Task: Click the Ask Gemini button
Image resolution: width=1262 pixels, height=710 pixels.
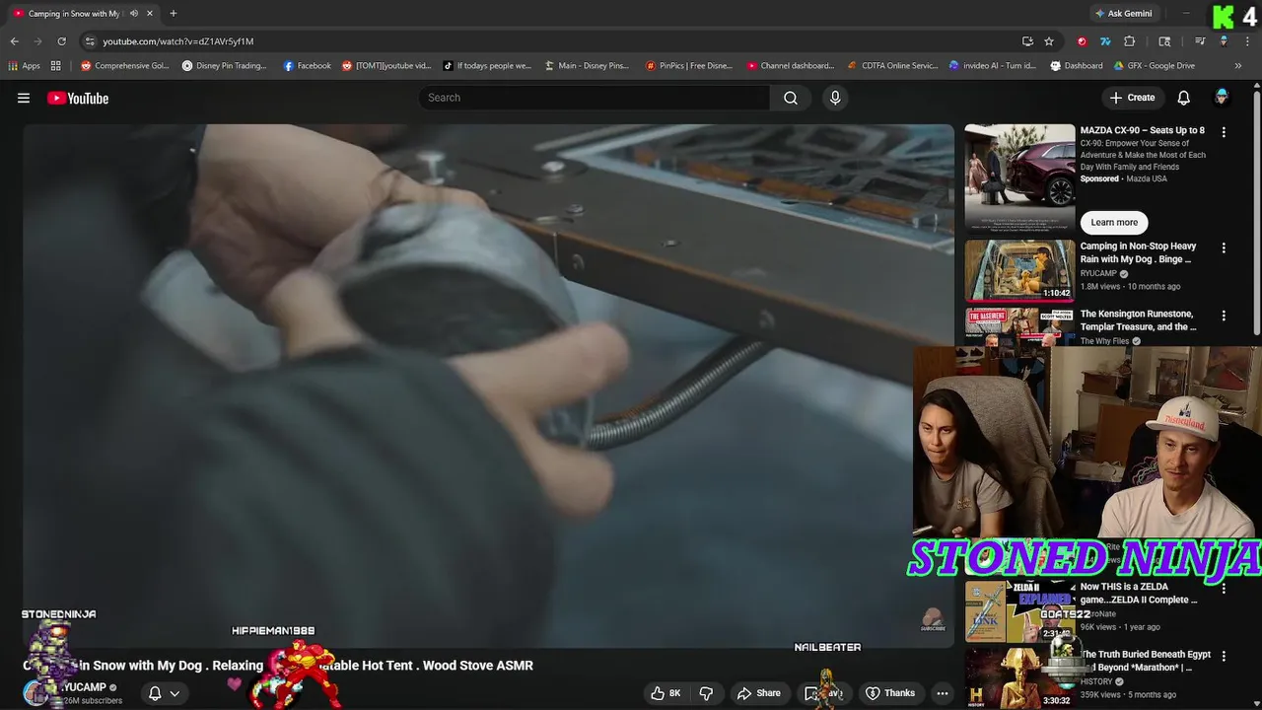Action: 1123,14
